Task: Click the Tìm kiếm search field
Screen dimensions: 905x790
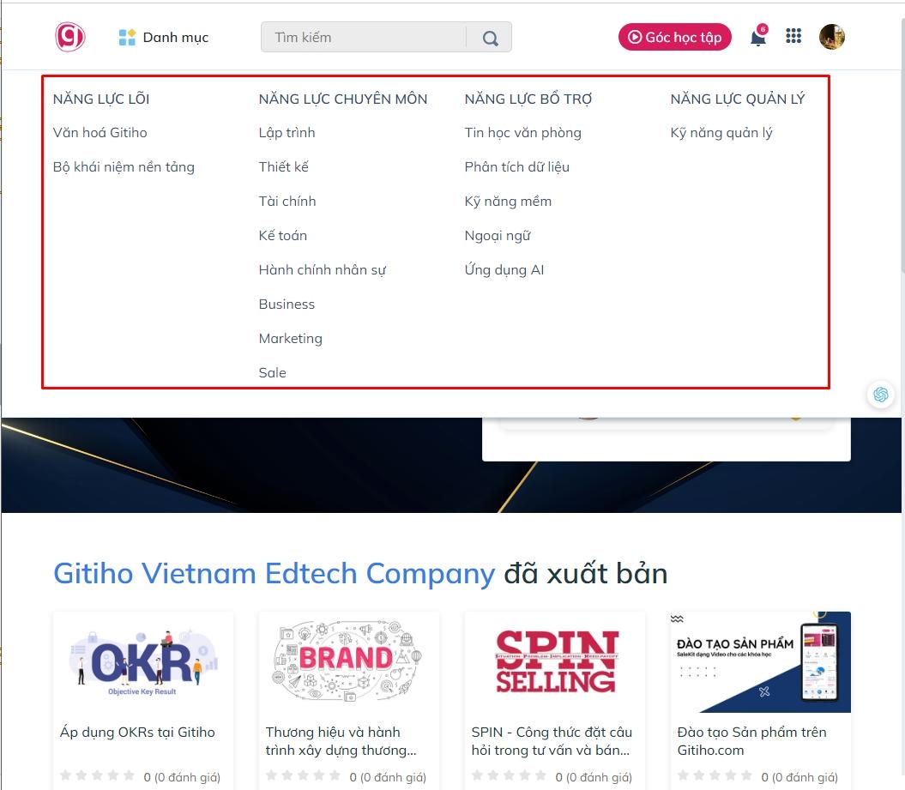Action: pos(363,38)
